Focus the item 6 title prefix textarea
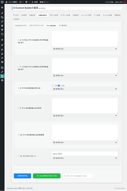Viewport: 127px width, 191px height. click(x=85, y=39)
